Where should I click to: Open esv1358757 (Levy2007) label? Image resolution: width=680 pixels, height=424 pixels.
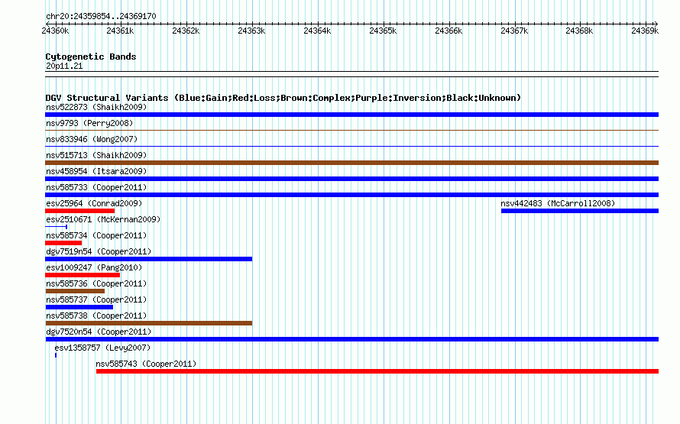(x=102, y=348)
